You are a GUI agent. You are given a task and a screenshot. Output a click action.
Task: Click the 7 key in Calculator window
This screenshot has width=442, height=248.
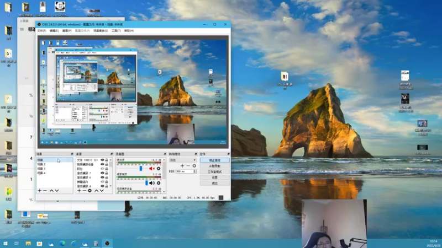coord(31,137)
